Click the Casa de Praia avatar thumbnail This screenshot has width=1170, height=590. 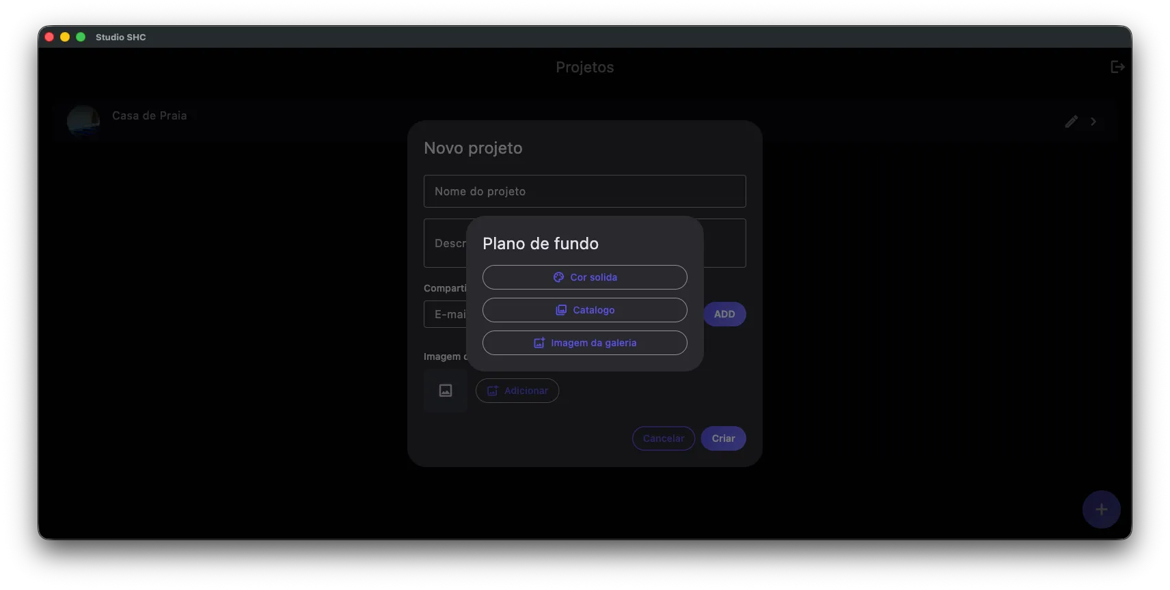pos(83,122)
